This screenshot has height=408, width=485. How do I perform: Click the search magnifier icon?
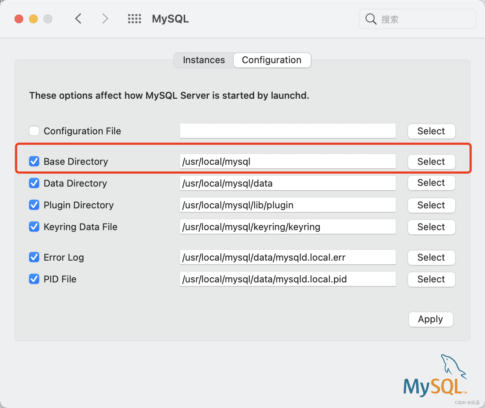(371, 19)
